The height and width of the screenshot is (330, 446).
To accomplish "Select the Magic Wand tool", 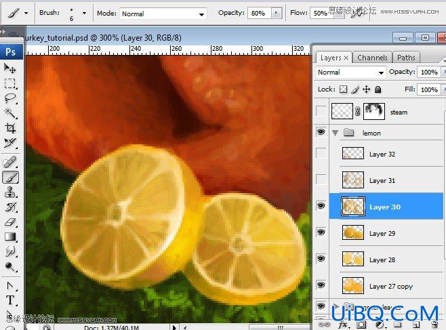I will click(x=10, y=113).
